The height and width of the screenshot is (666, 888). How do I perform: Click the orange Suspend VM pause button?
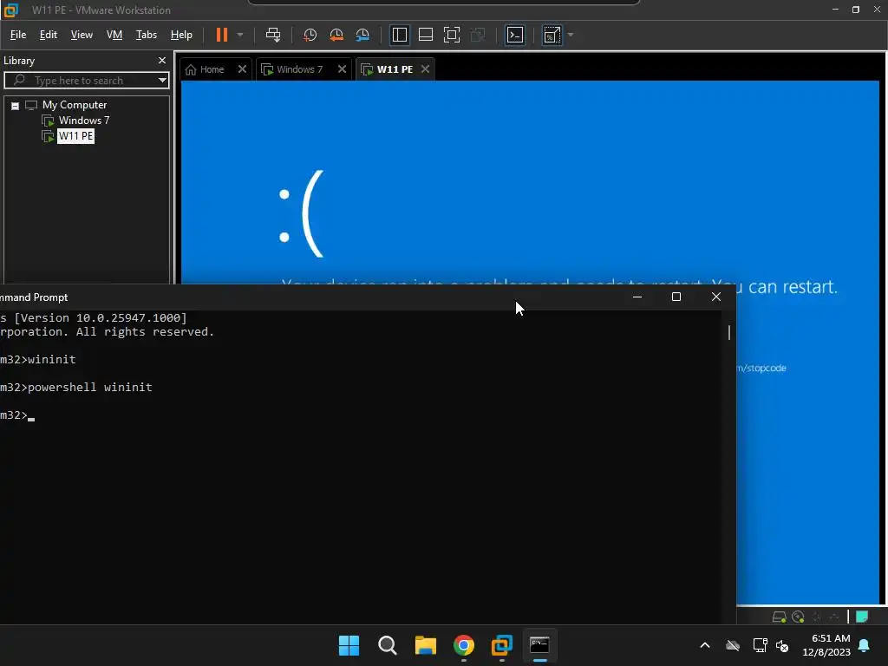click(221, 35)
